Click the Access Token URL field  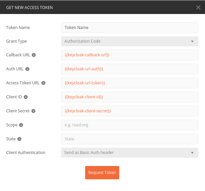pos(130,83)
